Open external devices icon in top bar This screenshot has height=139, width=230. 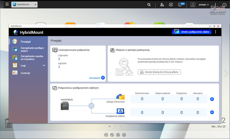pos(171,5)
